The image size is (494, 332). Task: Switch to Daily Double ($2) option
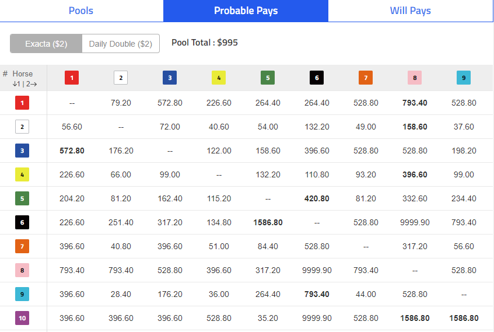point(121,44)
